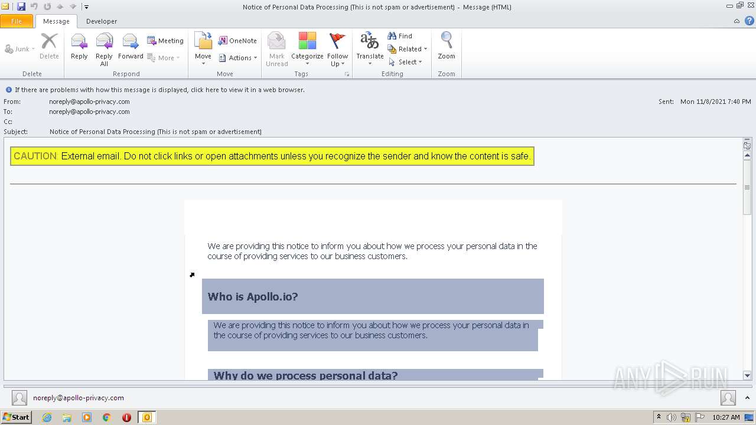Click the sender contact photo in People Pane
The height and width of the screenshot is (425, 756).
click(x=19, y=398)
